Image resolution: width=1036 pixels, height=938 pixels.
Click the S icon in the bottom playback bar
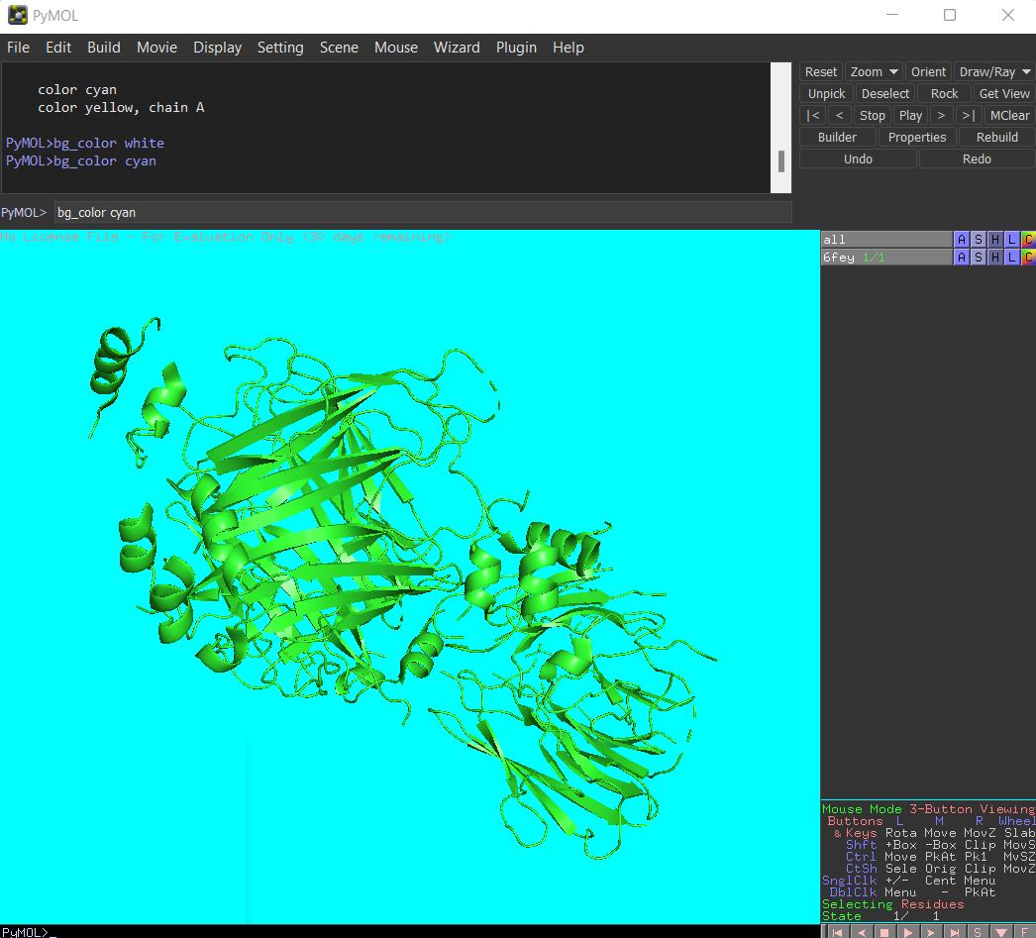click(978, 932)
